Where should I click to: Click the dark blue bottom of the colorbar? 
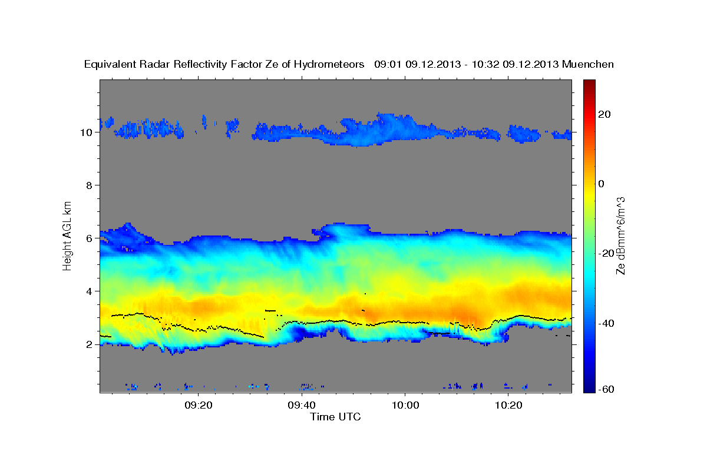589,387
